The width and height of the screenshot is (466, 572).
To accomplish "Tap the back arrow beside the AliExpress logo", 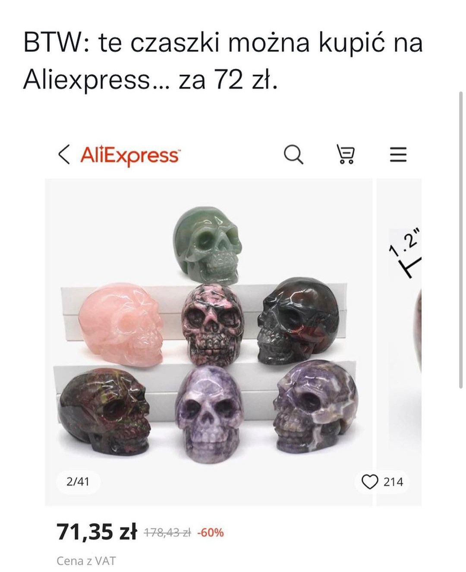I will click(x=64, y=155).
